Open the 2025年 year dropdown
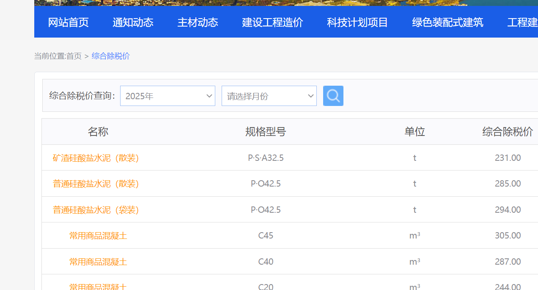Image resolution: width=538 pixels, height=290 pixels. [167, 96]
